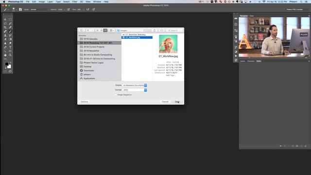Select the Brush tool in the toolbar

pyautogui.click(x=10, y=31)
